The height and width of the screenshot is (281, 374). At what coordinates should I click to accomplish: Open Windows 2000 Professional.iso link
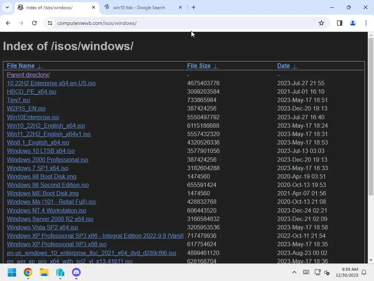pyautogui.click(x=47, y=160)
